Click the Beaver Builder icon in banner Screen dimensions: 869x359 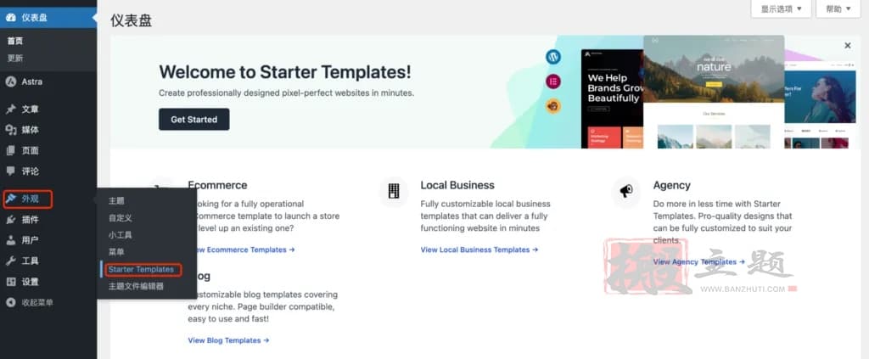coord(553,106)
